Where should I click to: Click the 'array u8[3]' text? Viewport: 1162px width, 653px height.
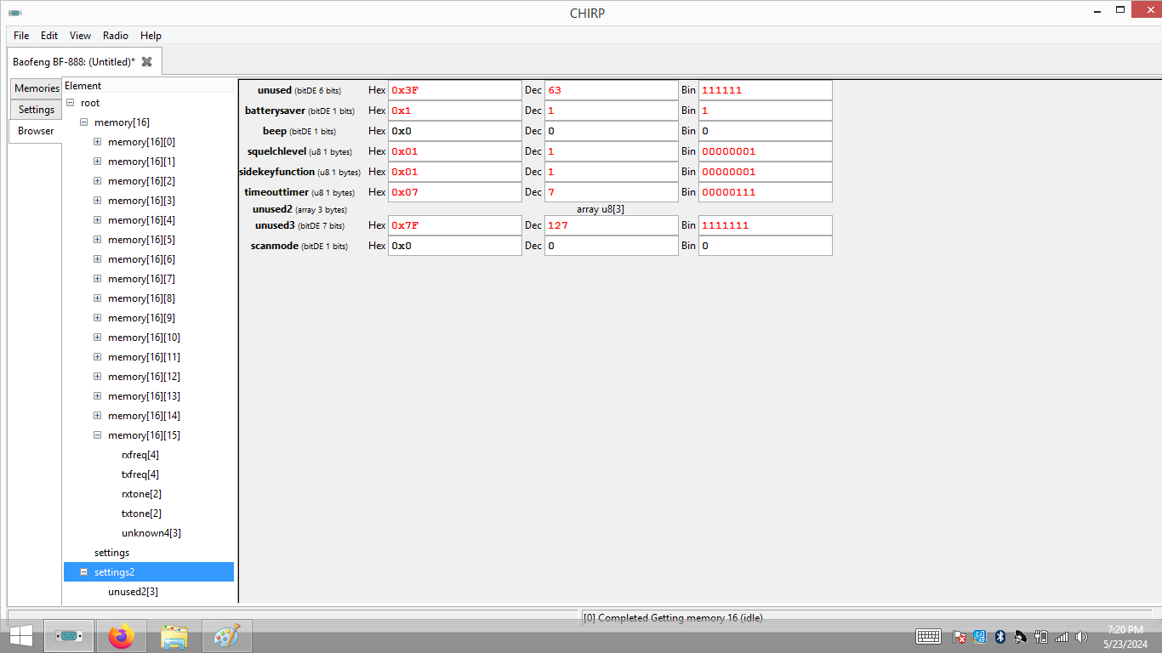click(x=601, y=209)
